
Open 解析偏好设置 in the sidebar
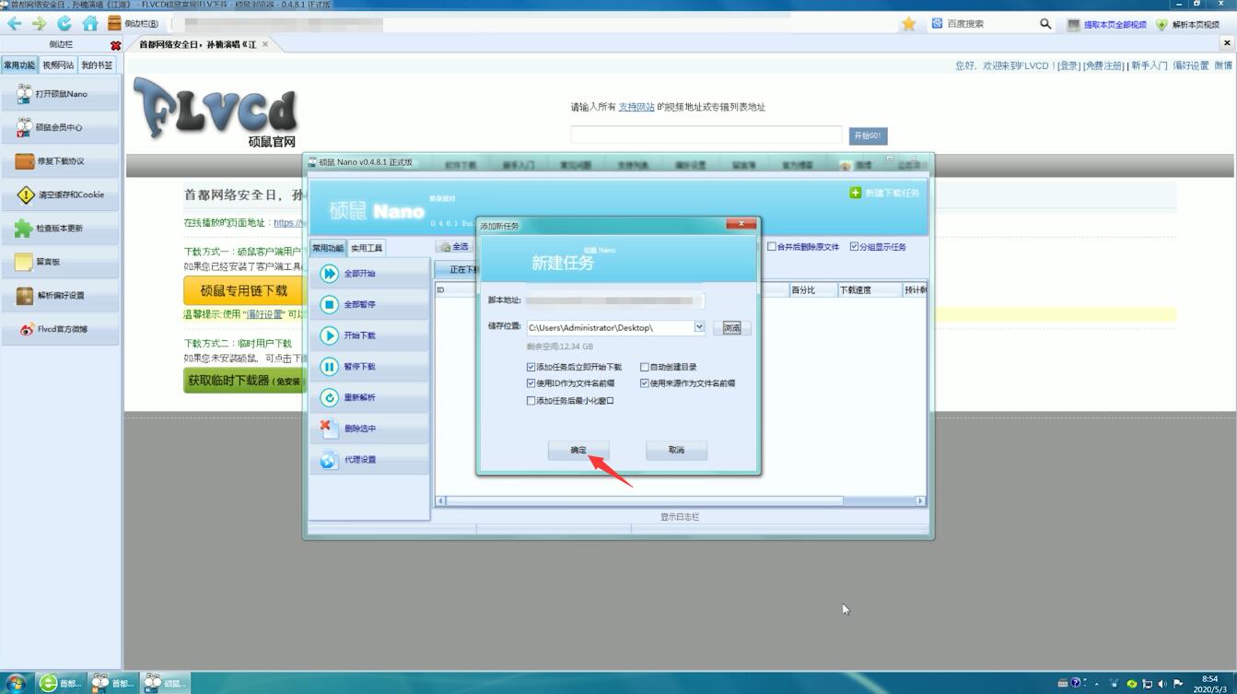pyautogui.click(x=61, y=296)
